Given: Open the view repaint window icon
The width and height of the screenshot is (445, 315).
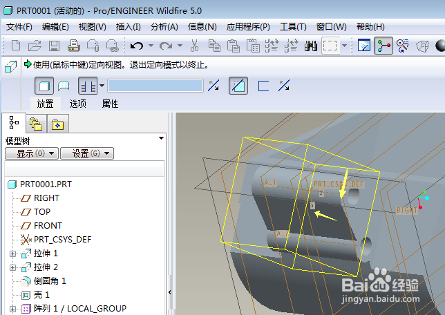Looking at the screenshot, I should click(x=364, y=46).
